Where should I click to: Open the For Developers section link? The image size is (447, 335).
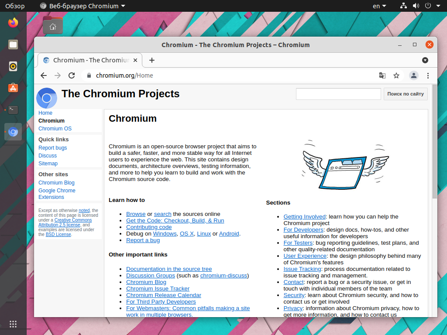(303, 229)
